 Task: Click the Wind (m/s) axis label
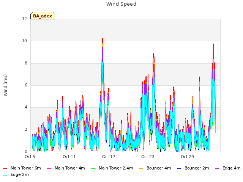point(5,85)
